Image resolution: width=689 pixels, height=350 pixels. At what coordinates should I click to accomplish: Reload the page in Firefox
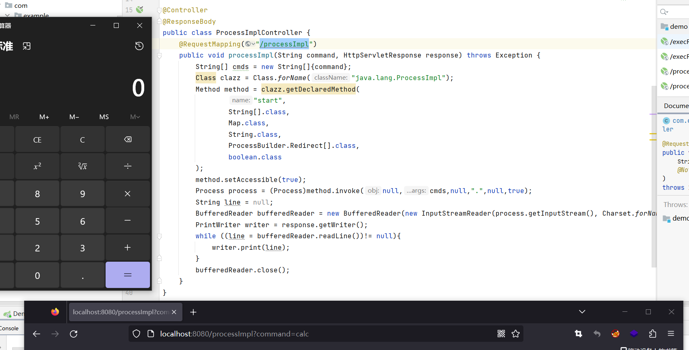point(74,334)
